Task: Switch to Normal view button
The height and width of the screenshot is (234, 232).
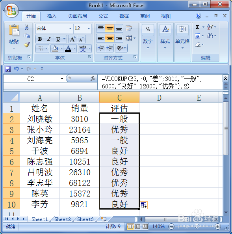Action: pyautogui.click(x=130, y=227)
